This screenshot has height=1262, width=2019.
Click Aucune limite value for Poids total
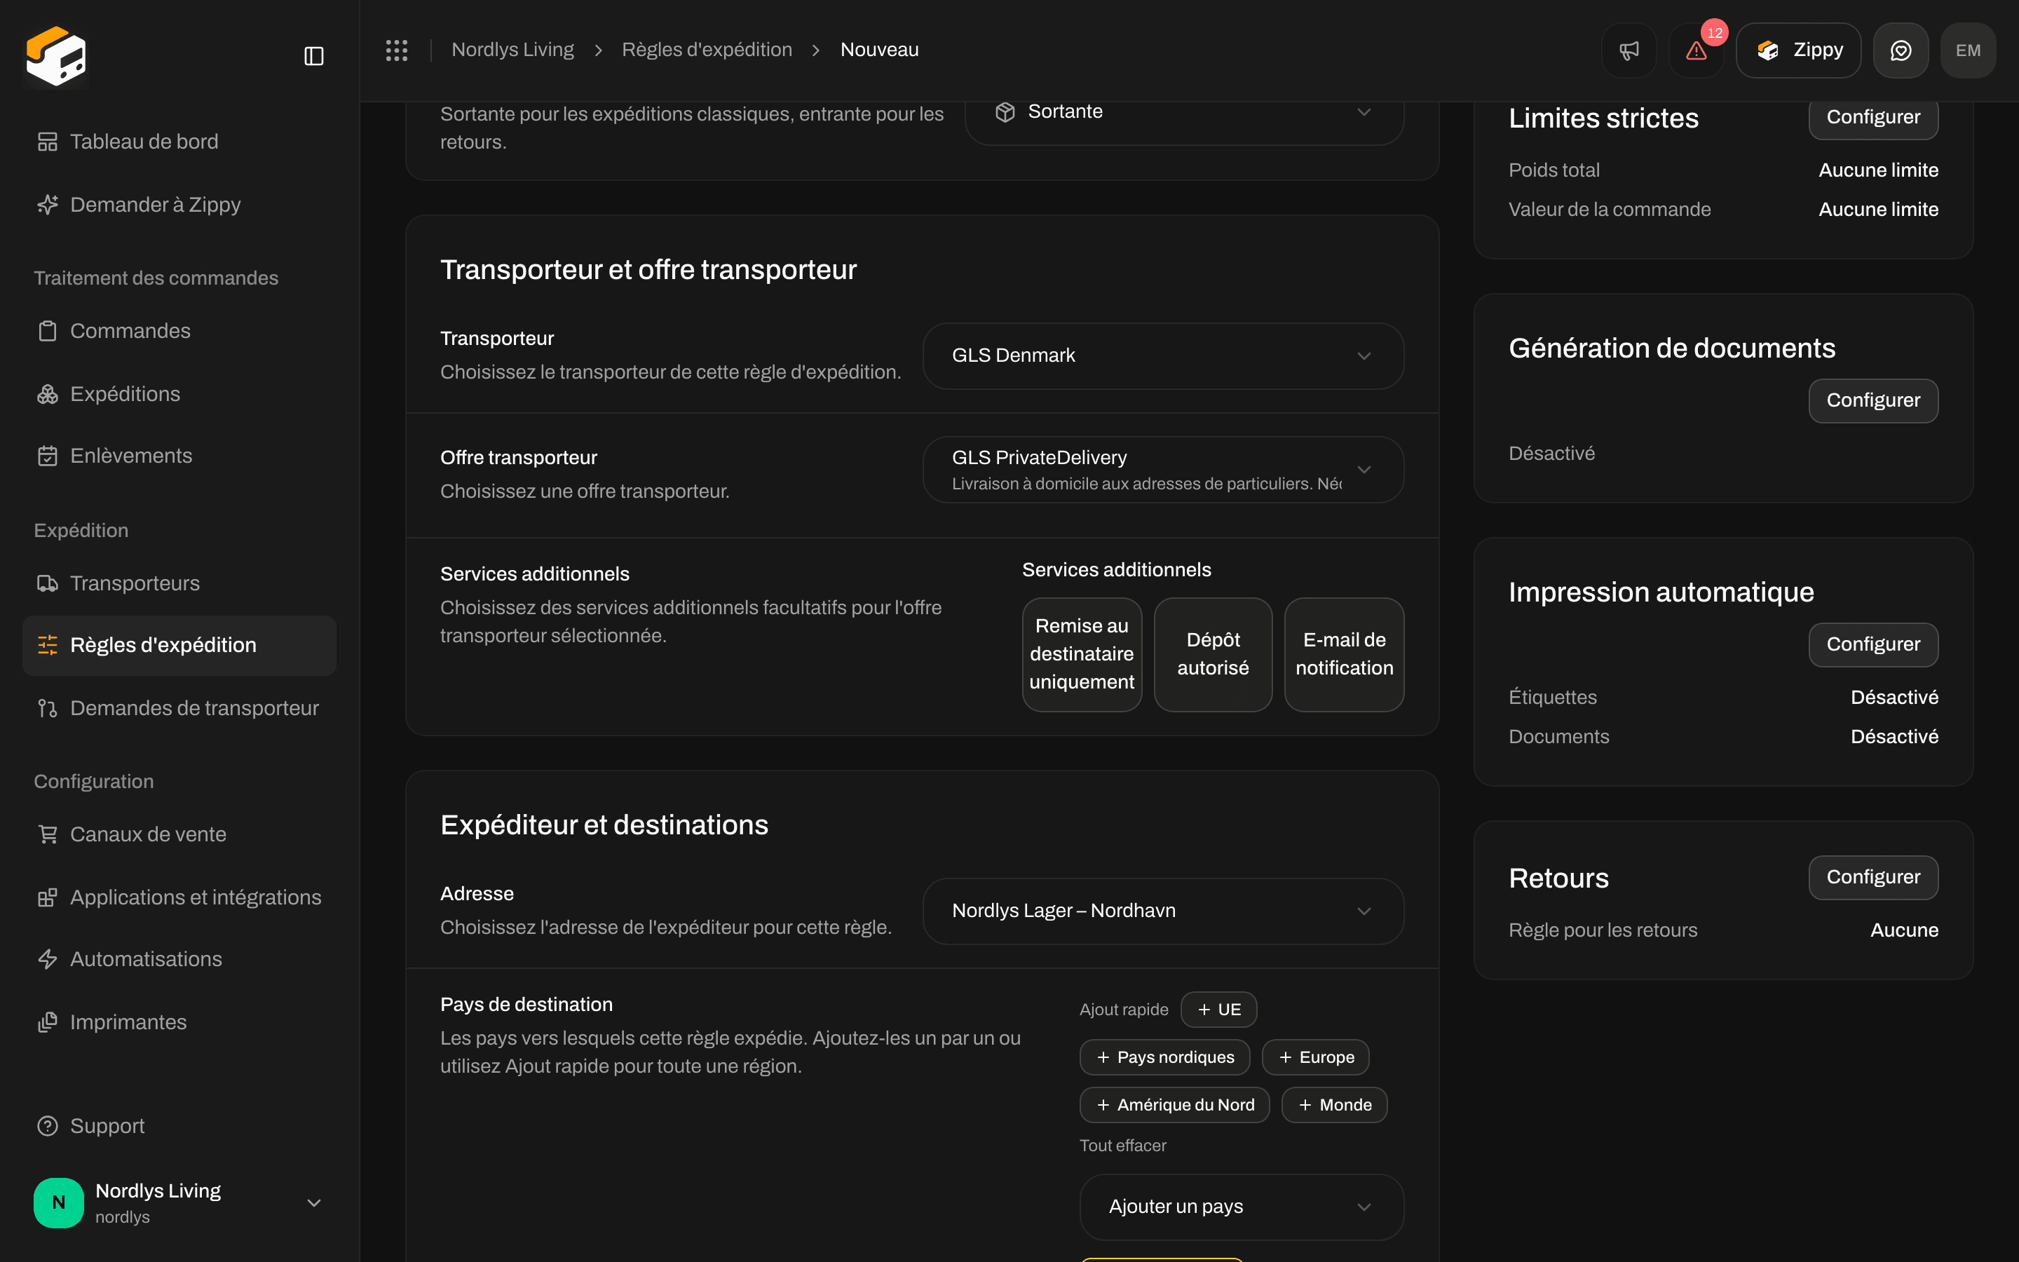[x=1878, y=170]
